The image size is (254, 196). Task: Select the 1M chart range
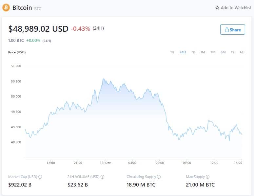pos(203,52)
